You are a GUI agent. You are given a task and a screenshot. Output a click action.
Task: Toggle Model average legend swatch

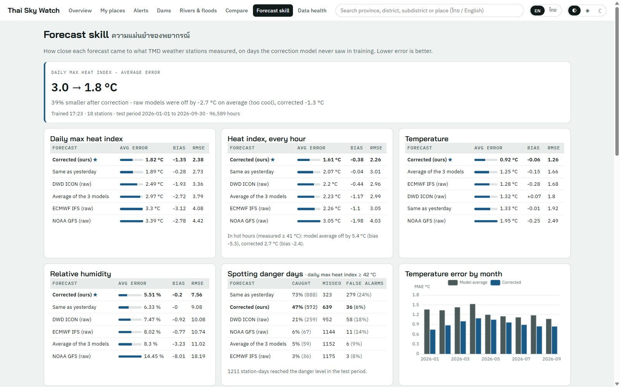click(453, 283)
